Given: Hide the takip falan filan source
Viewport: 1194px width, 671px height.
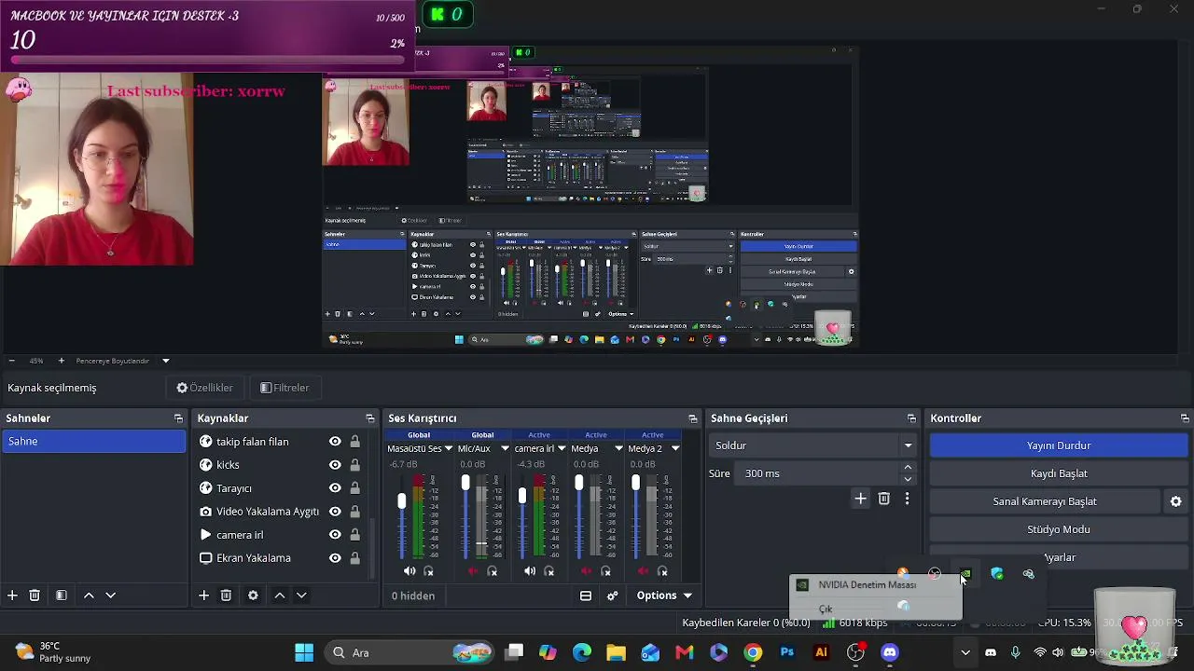Looking at the screenshot, I should (x=335, y=442).
